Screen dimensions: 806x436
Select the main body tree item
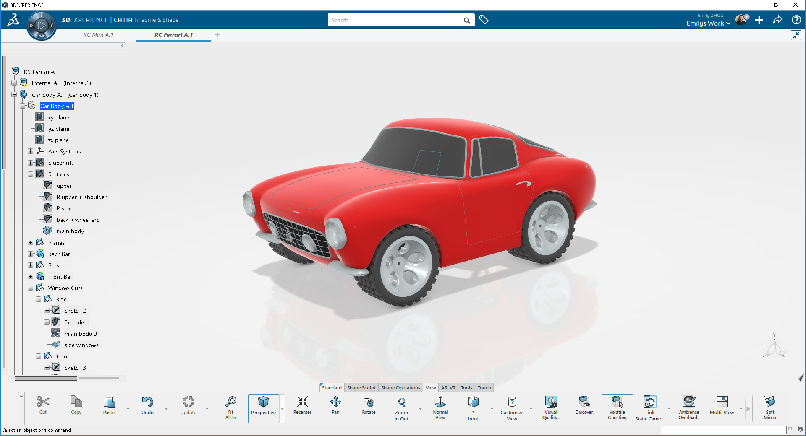[x=70, y=231]
